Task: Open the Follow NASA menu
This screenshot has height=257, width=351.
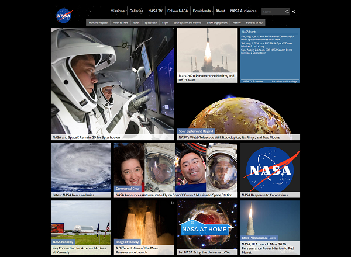Action: 177,11
